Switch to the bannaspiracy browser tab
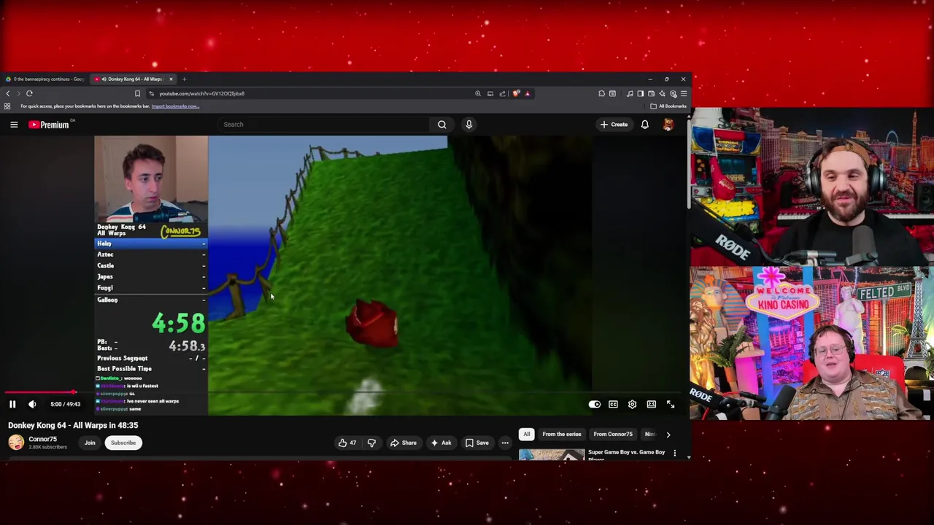Screen dimensions: 934x525 tap(44, 79)
